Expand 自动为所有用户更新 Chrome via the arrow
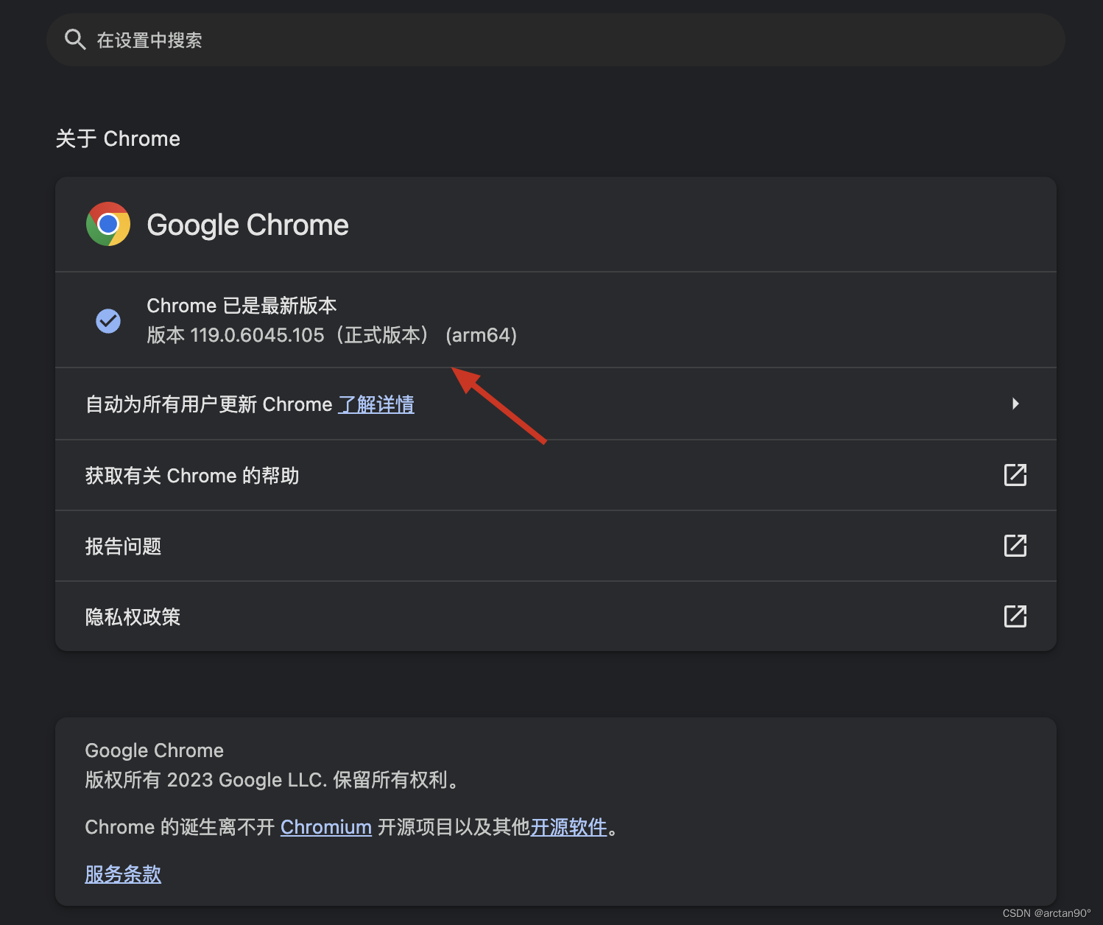Viewport: 1103px width, 925px height. click(x=1015, y=404)
